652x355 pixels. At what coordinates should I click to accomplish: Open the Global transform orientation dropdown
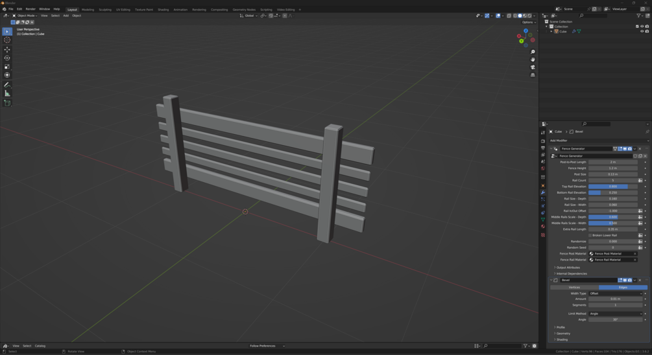coord(248,16)
